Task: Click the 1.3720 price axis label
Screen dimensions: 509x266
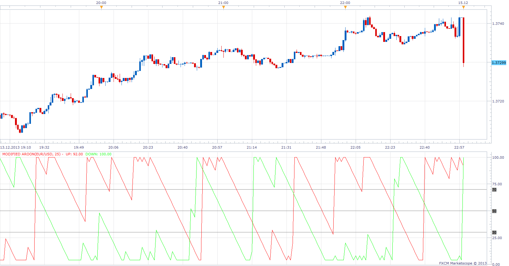Action: tap(498, 101)
